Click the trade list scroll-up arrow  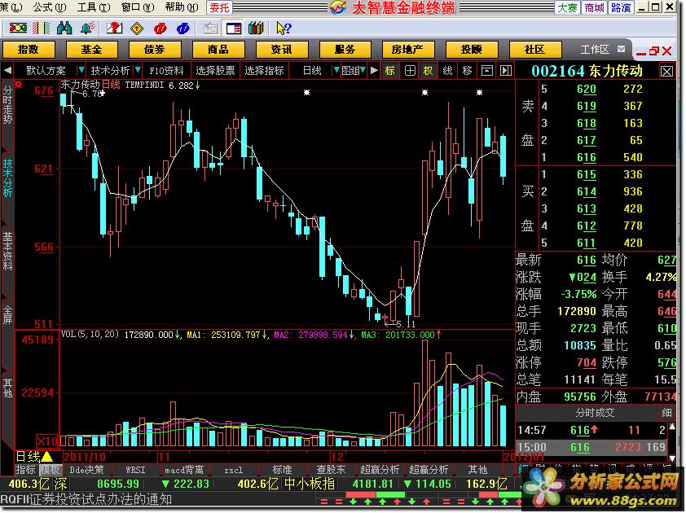(672, 427)
